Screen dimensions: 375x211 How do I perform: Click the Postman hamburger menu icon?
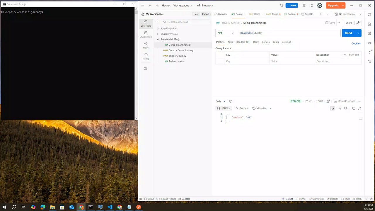coord(143,6)
